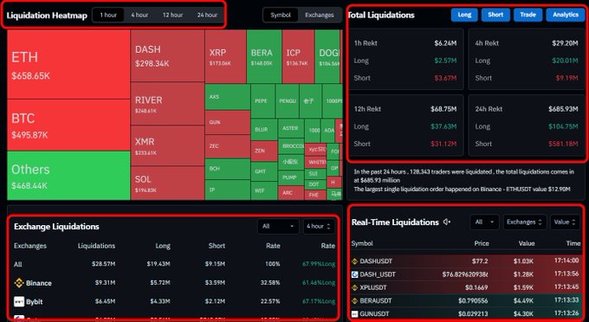589x322 pixels.
Task: Select the SOL heatmap tile
Action: coord(167,183)
